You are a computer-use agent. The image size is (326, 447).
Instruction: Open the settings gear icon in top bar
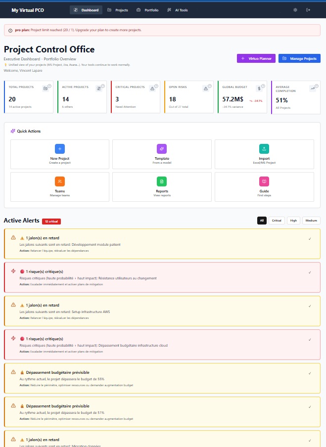295,10
